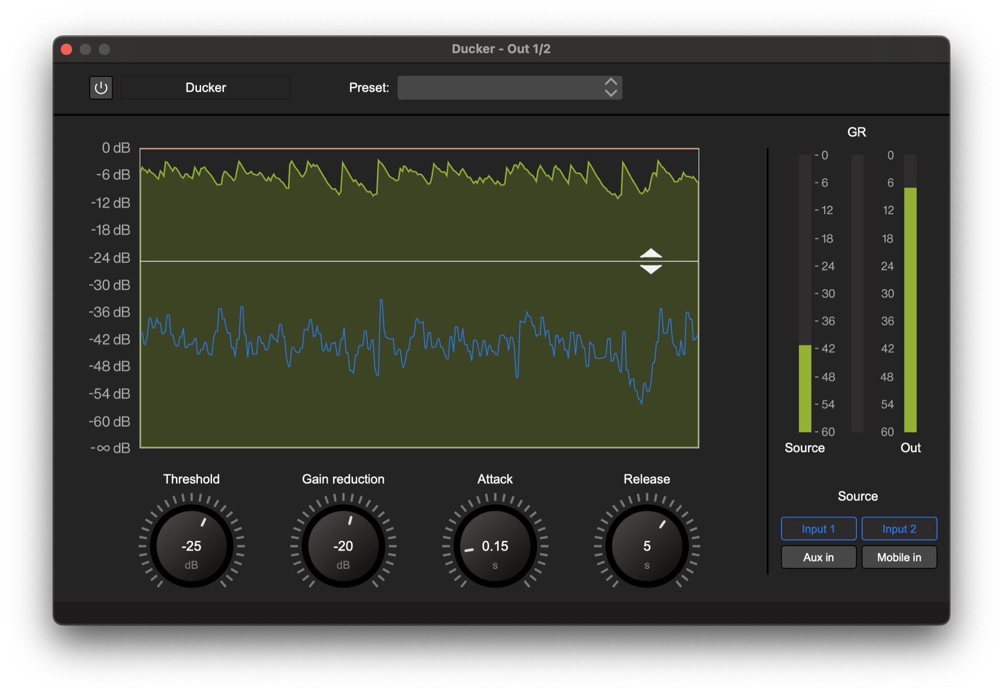Image resolution: width=1003 pixels, height=695 pixels.
Task: Click the 'Release' label text
Action: tap(647, 479)
